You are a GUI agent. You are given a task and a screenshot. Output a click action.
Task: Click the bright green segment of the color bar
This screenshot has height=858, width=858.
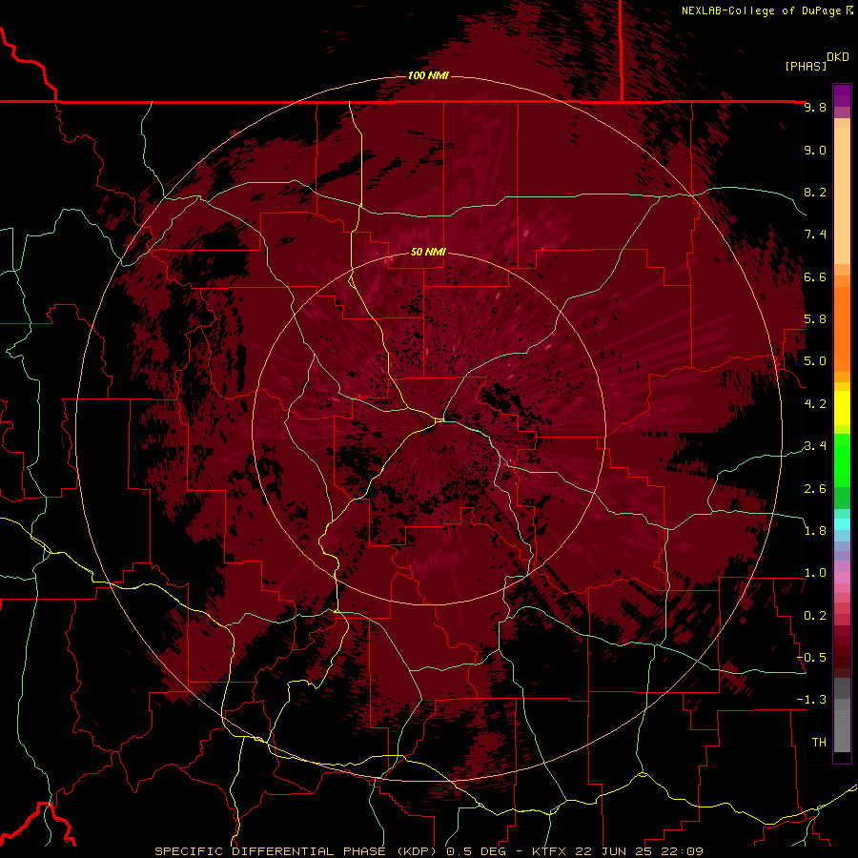[842, 462]
